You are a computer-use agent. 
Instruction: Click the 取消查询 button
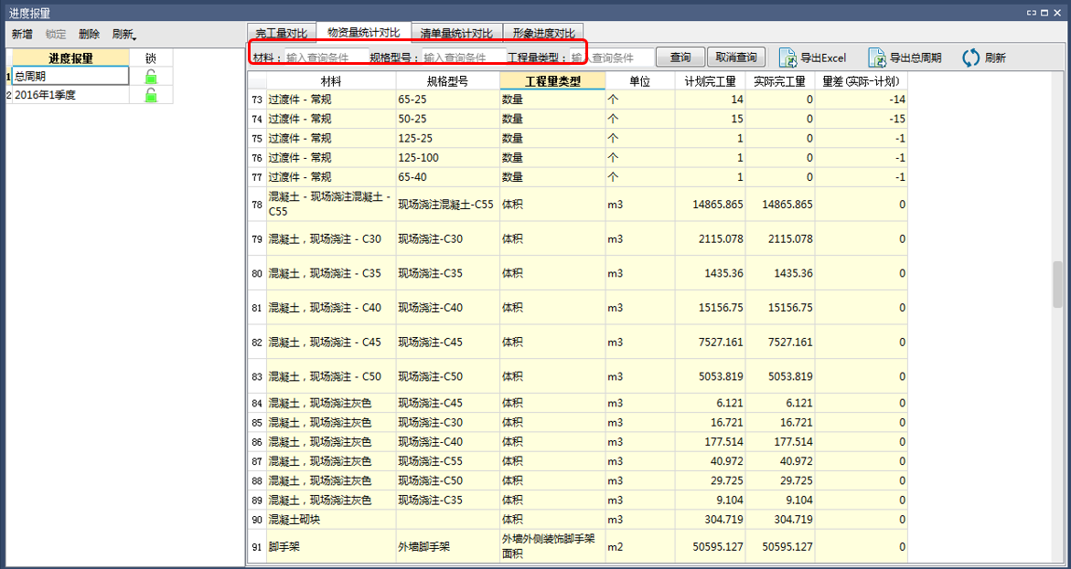pos(736,58)
